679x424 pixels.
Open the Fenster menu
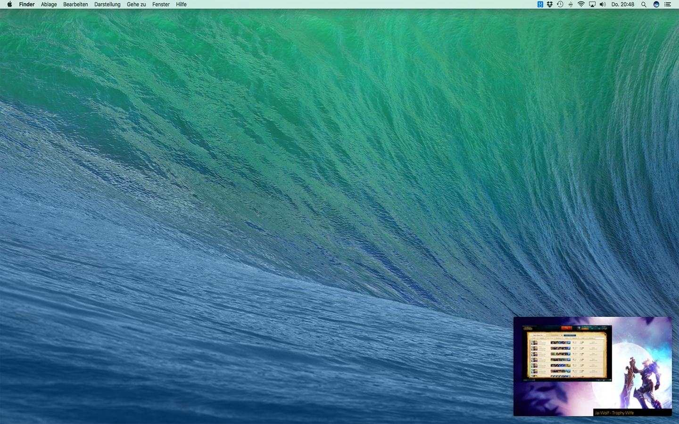pyautogui.click(x=161, y=4)
